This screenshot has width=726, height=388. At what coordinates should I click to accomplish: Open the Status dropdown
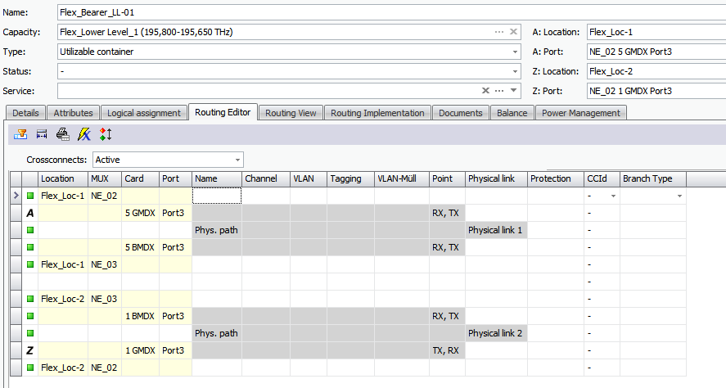click(515, 72)
